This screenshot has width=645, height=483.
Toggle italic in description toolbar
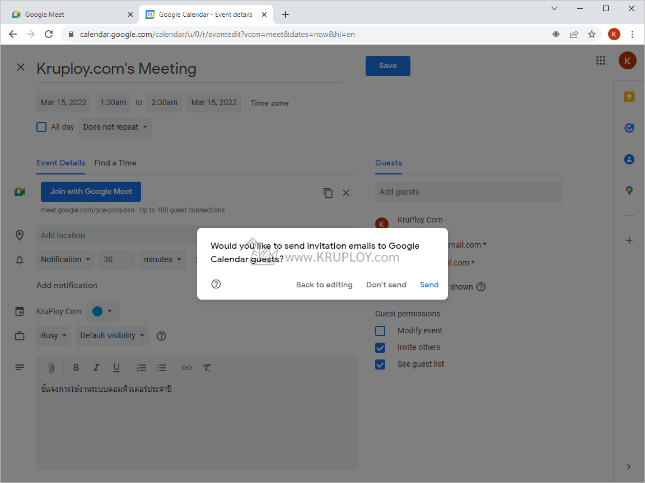96,368
